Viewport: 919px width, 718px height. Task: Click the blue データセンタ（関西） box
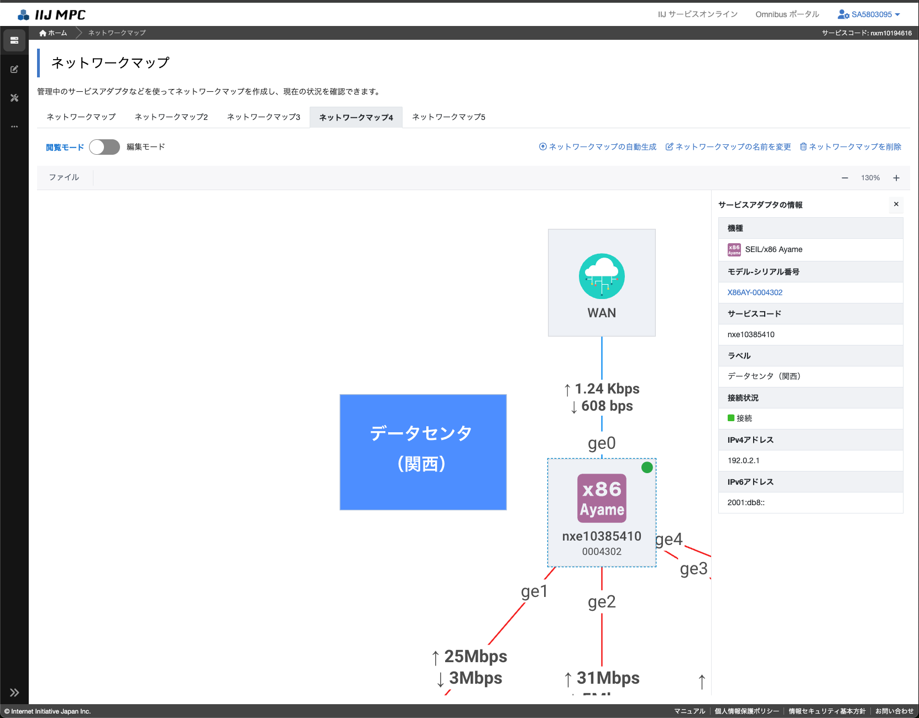tap(423, 452)
